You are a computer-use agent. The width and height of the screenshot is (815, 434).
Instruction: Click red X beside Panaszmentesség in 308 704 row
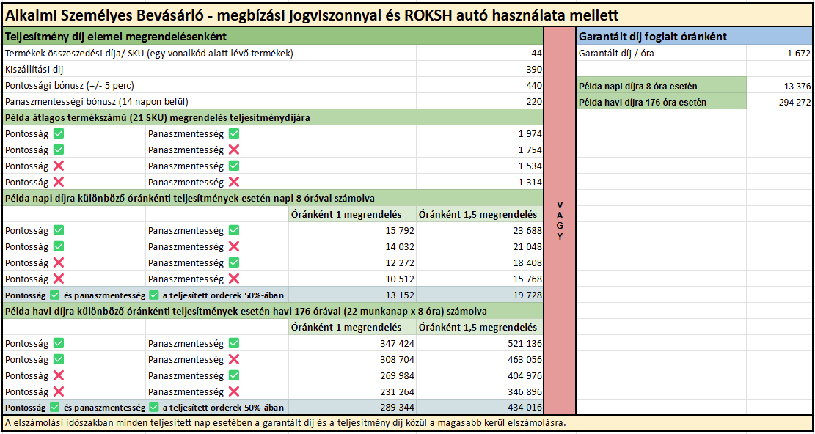tap(234, 359)
